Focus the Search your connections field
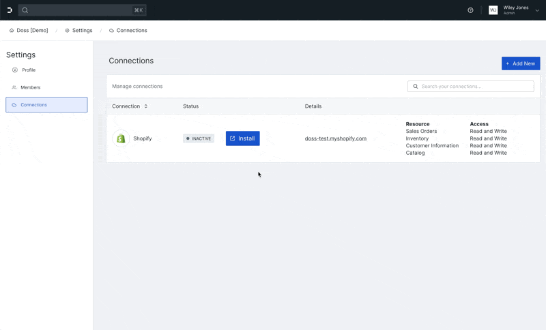546x330 pixels. pos(476,87)
